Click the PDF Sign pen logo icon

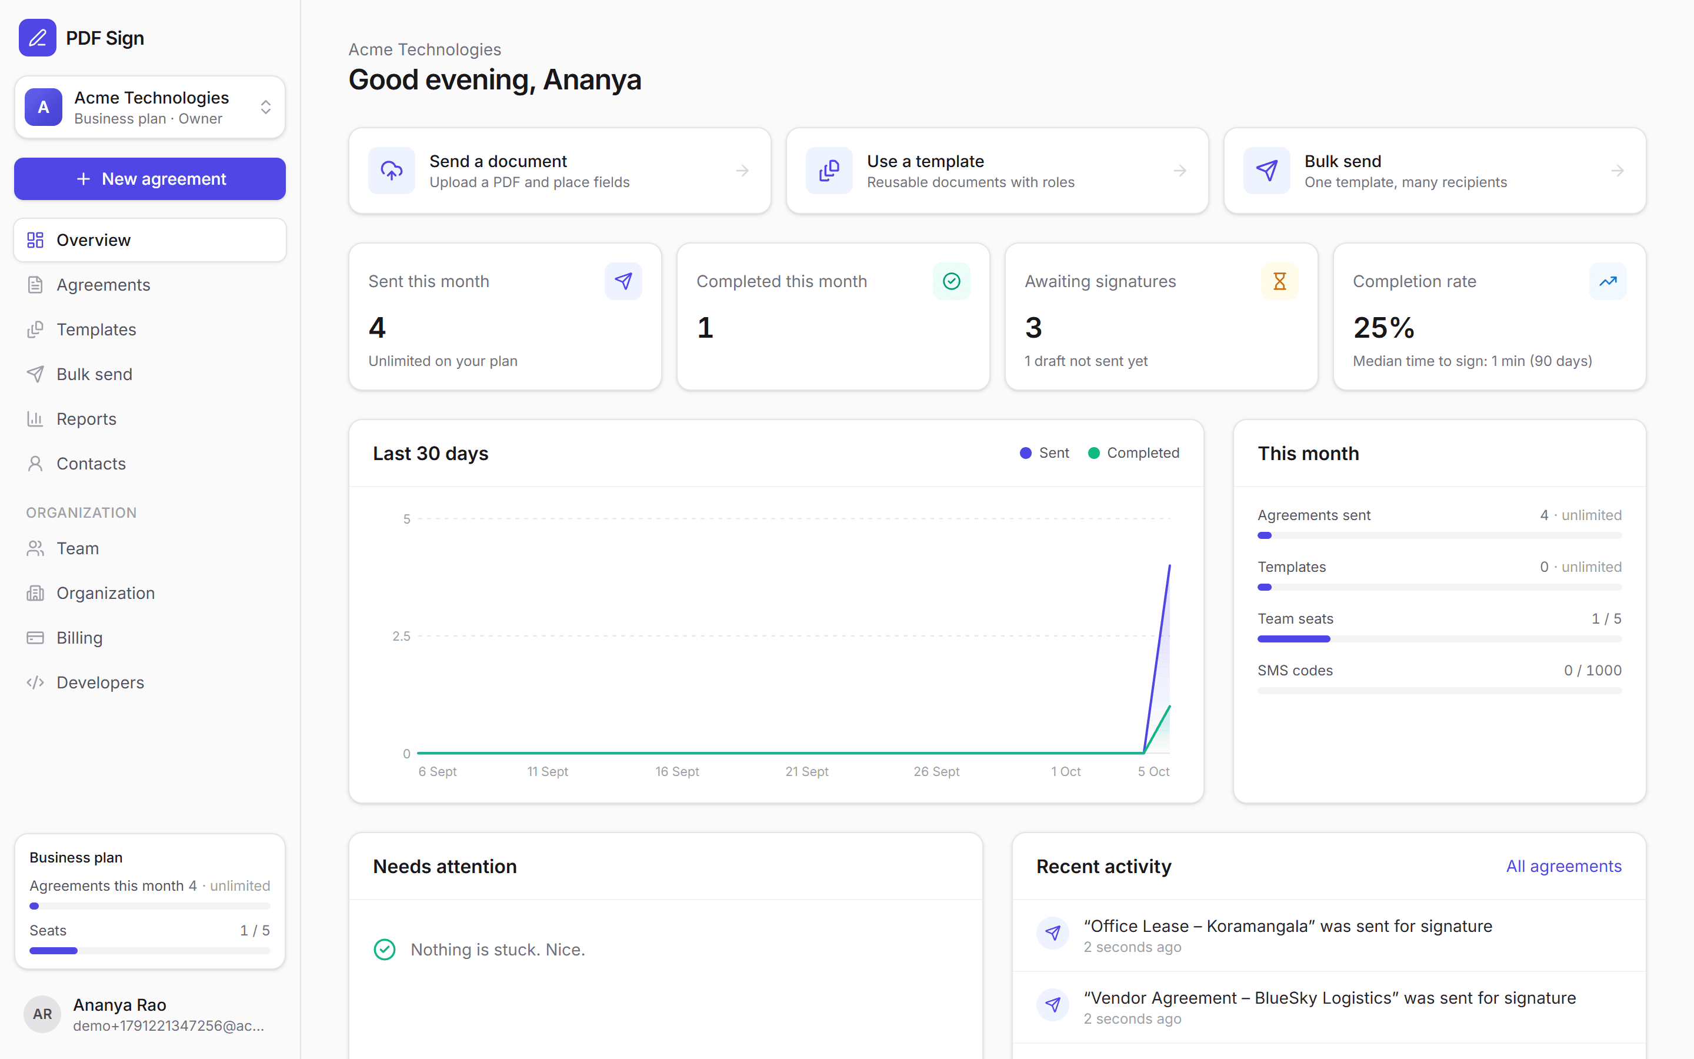(x=37, y=38)
